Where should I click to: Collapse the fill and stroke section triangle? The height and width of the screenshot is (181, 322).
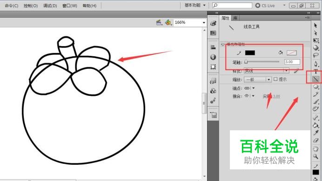pyautogui.click(x=223, y=45)
